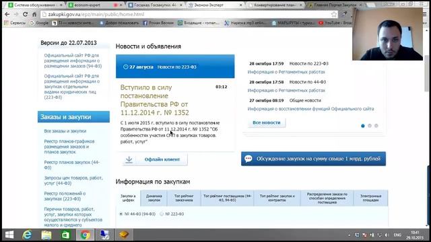431x242 pixels.
Task: Switch to Chrome on the taskbar
Action: click(x=86, y=235)
